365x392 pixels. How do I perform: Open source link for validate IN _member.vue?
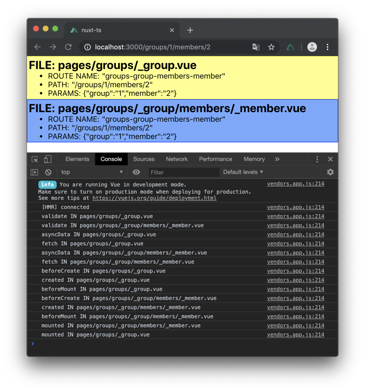click(x=296, y=225)
